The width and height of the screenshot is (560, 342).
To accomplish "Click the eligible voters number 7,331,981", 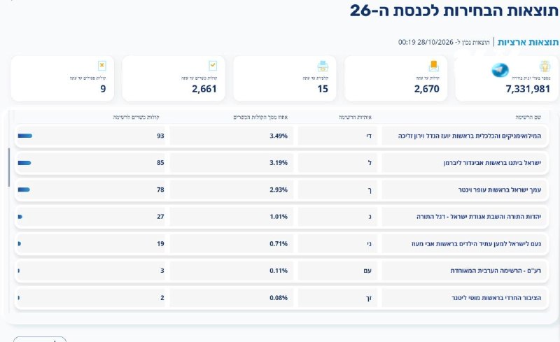I will [x=528, y=89].
